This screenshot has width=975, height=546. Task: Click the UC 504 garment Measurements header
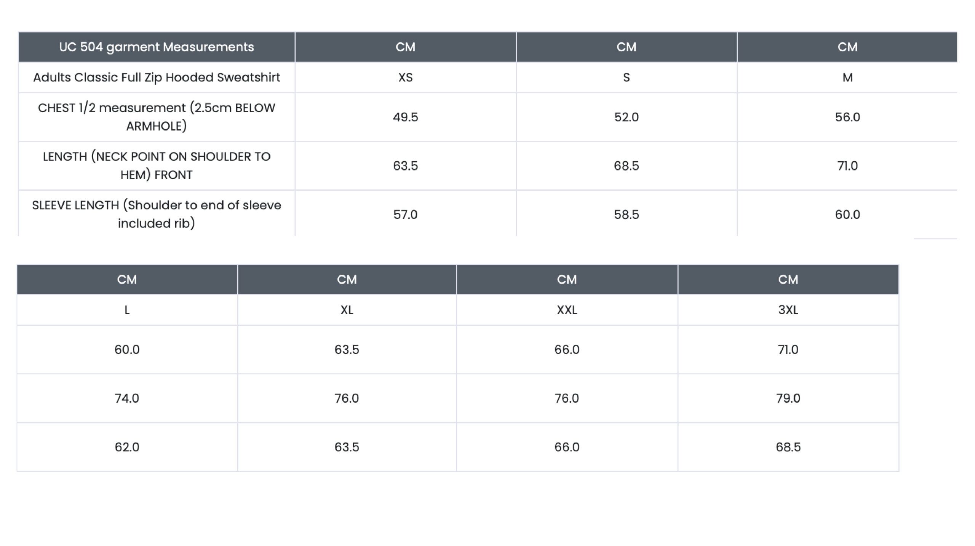tap(157, 47)
